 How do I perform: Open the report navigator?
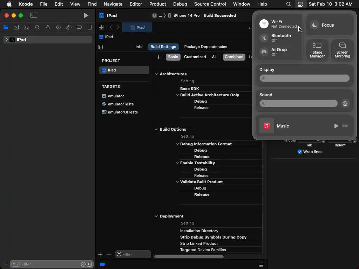click(90, 27)
